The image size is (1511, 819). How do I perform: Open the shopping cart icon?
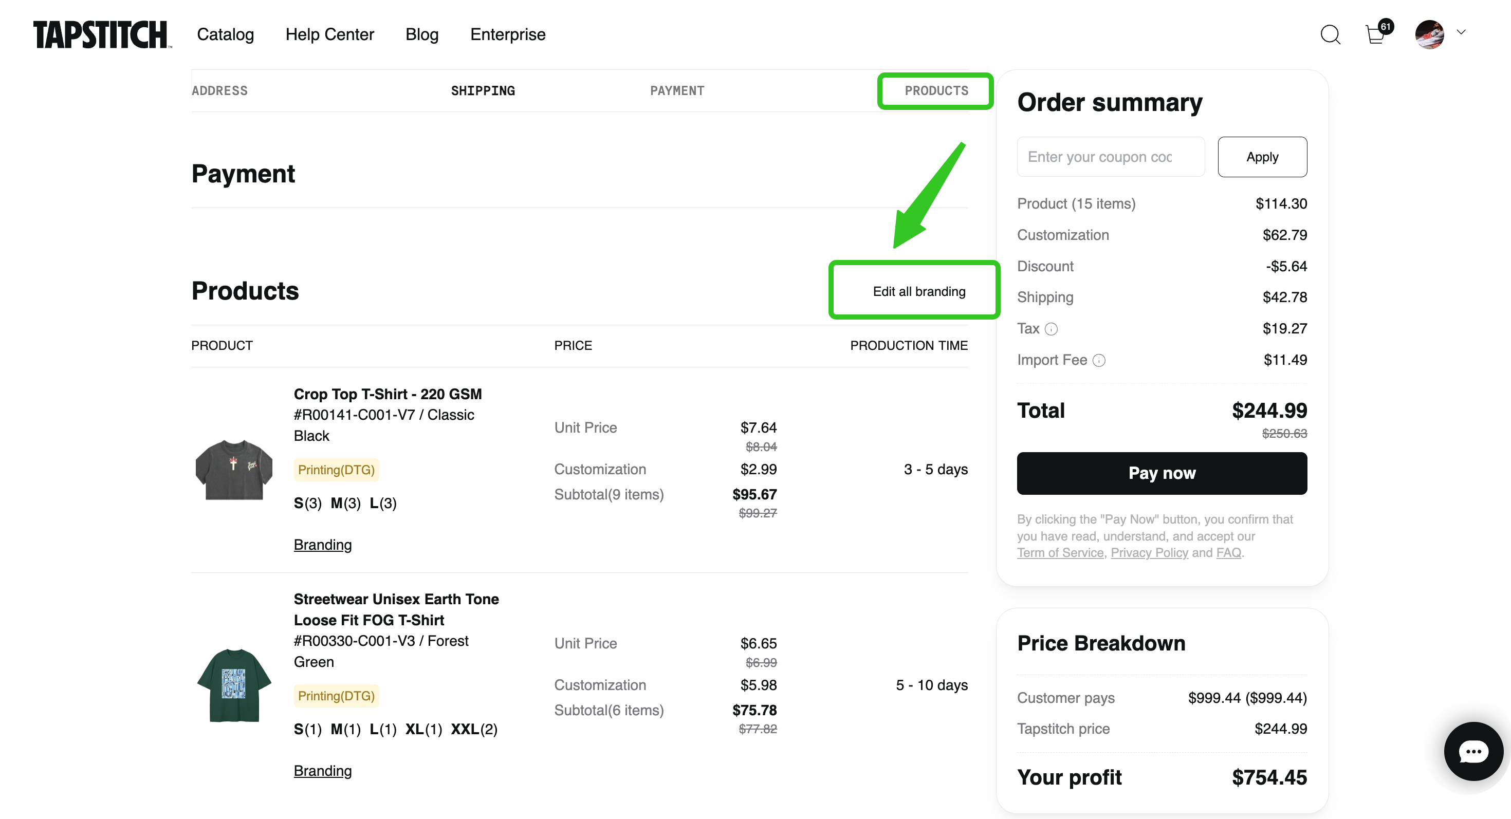coord(1375,34)
